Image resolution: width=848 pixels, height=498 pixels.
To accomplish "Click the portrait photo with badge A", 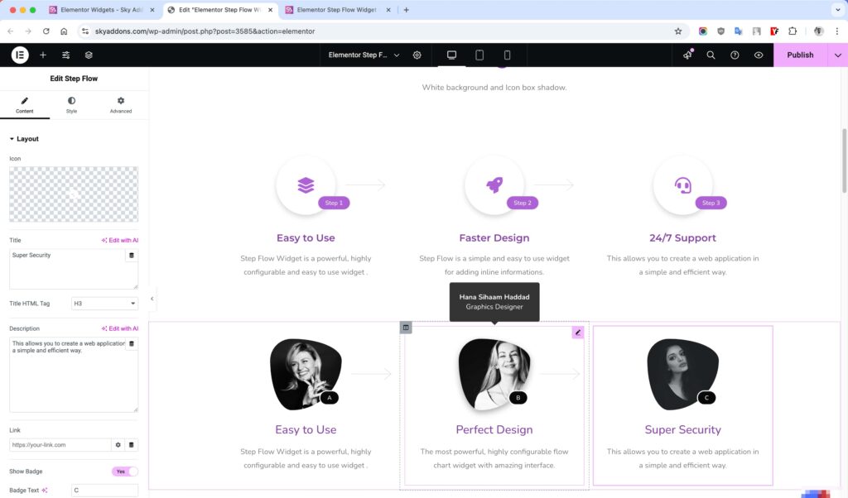I will 306,374.
